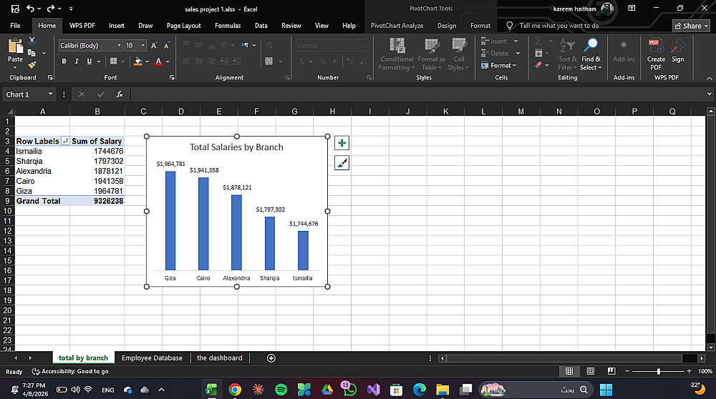Toggle Bold formatting
The height and width of the screenshot is (399, 716).
(x=65, y=61)
